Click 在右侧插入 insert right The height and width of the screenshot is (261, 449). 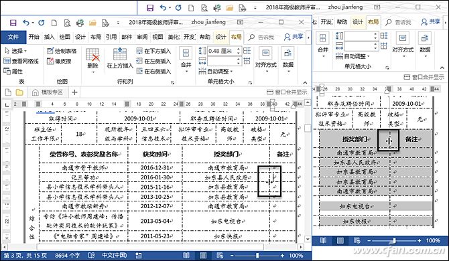(153, 71)
